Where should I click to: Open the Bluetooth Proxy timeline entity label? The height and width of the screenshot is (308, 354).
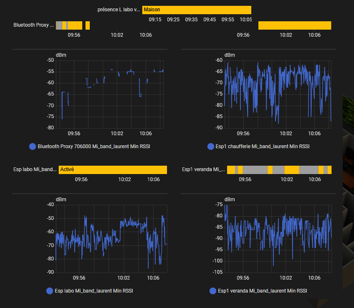[x=33, y=25]
